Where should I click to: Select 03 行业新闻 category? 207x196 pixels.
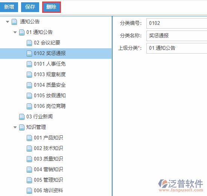[40, 116]
